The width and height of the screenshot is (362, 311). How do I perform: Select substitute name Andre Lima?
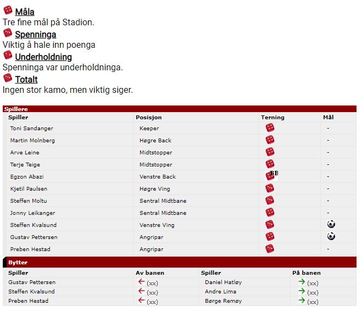coord(220,292)
